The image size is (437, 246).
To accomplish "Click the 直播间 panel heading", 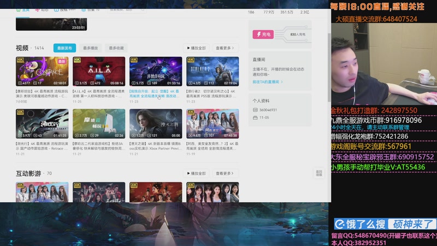I will point(258,60).
